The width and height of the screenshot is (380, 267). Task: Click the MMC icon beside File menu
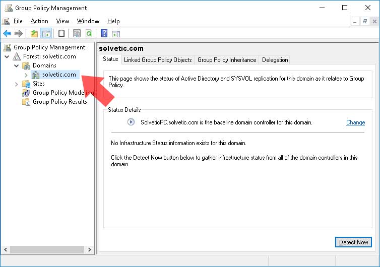[x=6, y=21]
